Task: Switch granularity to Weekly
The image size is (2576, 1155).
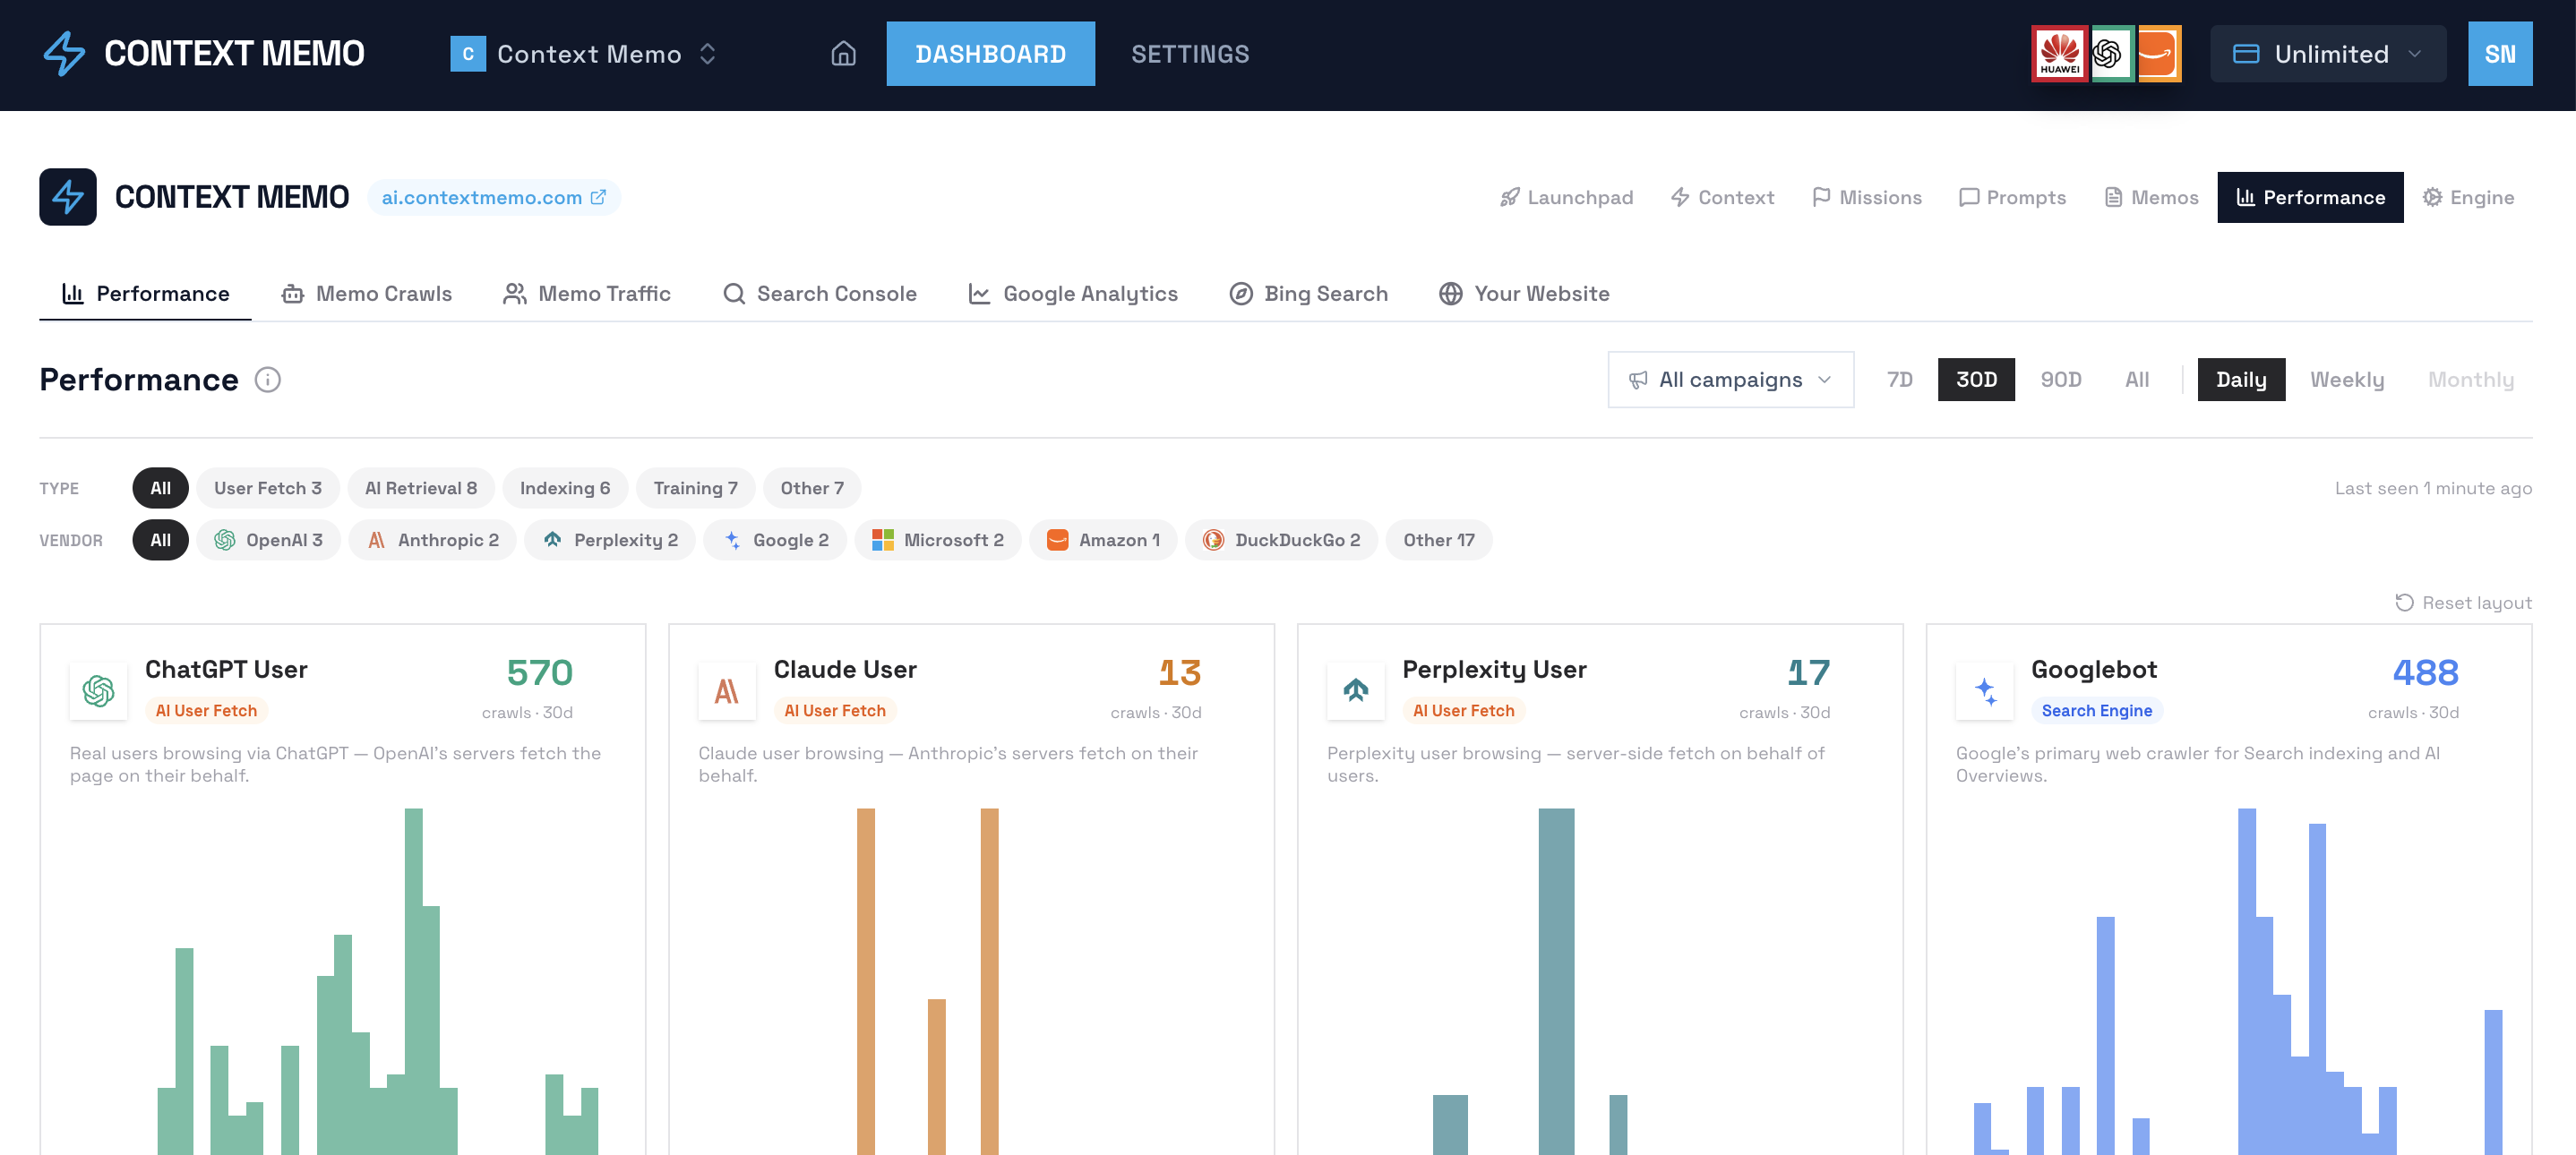Action: tap(2346, 380)
